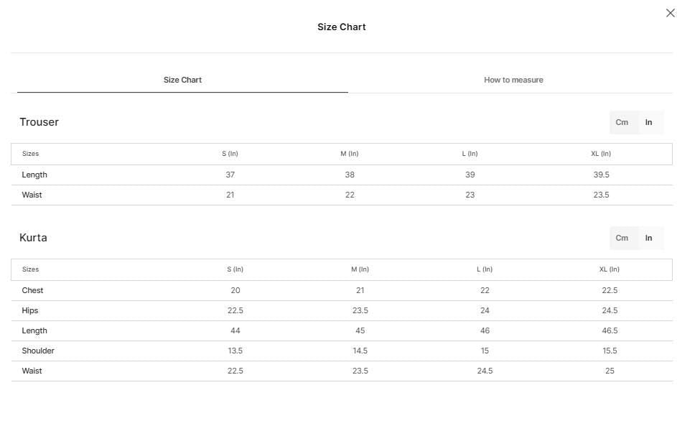
Task: Click the Trouser Length row label
Action: [x=34, y=175]
